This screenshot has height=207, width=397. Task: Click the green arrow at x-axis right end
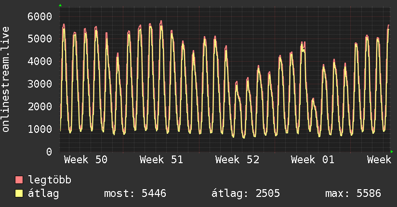pos(392,152)
